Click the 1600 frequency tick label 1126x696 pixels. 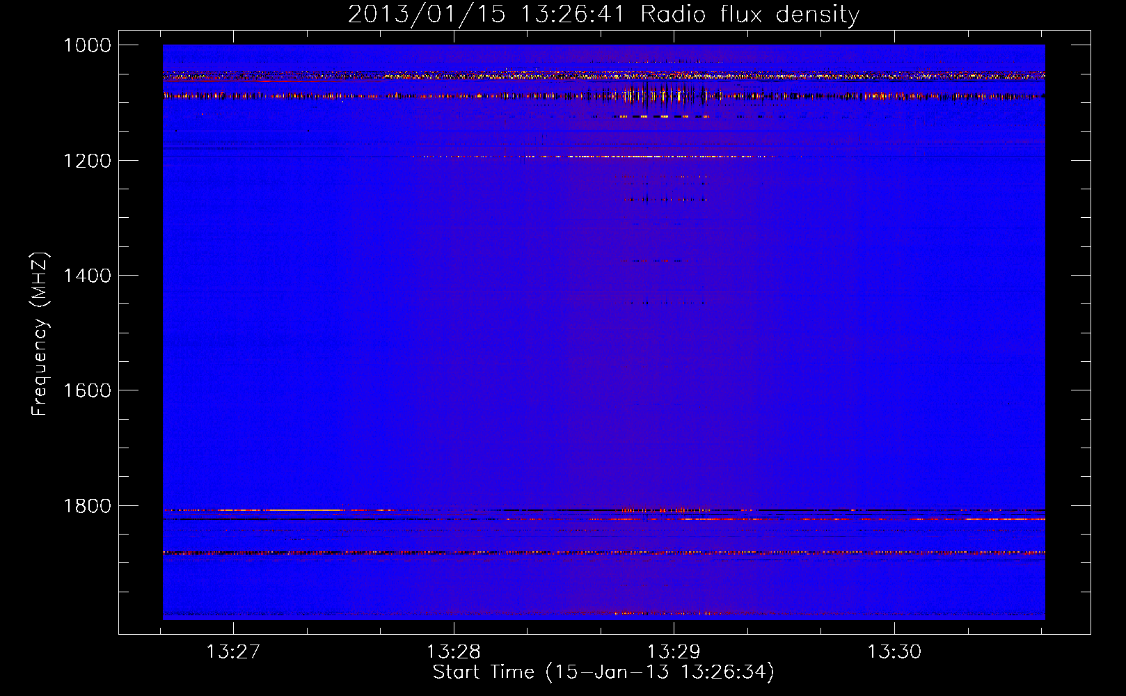click(87, 390)
